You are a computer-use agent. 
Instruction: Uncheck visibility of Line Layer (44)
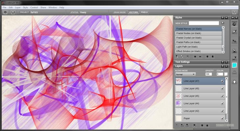point(222,103)
